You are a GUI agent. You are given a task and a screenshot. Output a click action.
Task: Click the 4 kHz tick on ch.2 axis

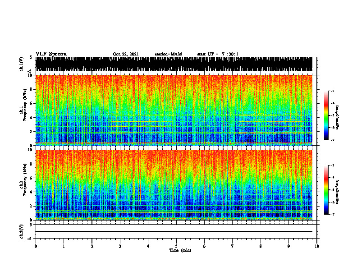click(x=32, y=192)
